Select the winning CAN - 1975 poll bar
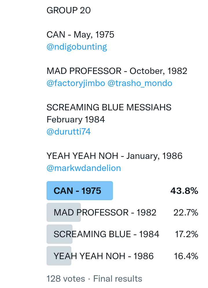The height and width of the screenshot is (288, 208). [x=77, y=191]
